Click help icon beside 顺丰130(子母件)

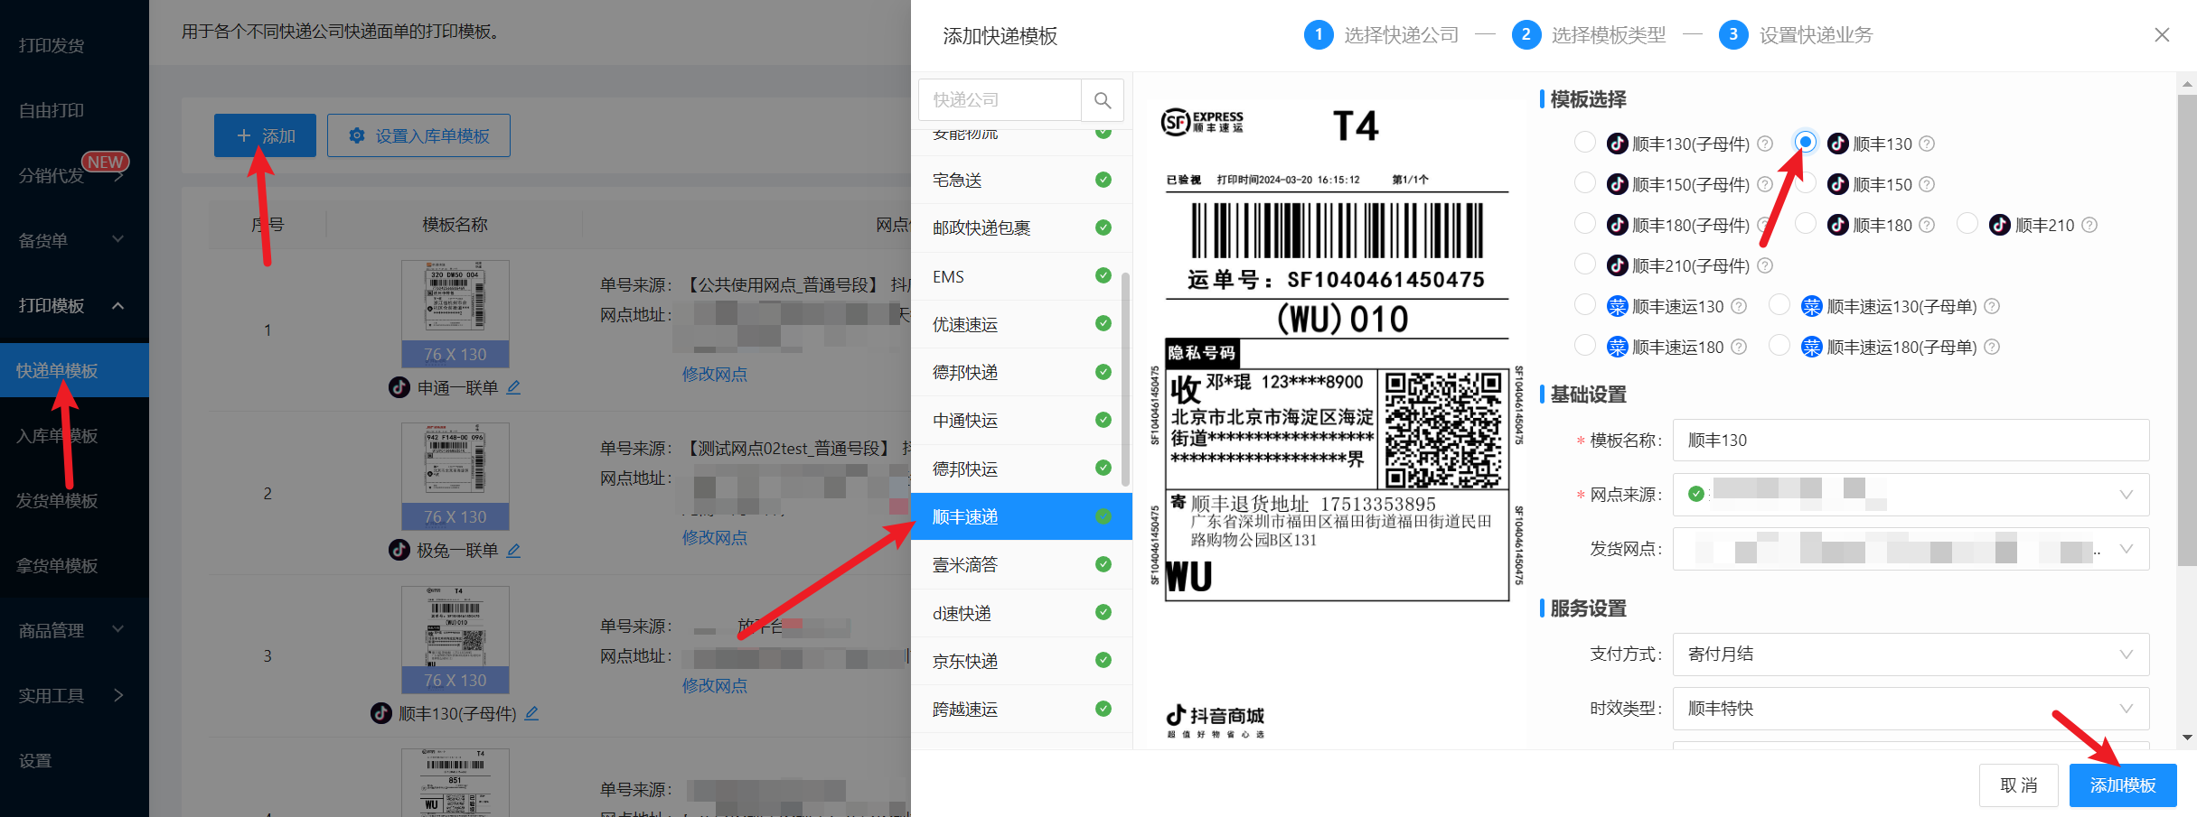pos(1765,144)
